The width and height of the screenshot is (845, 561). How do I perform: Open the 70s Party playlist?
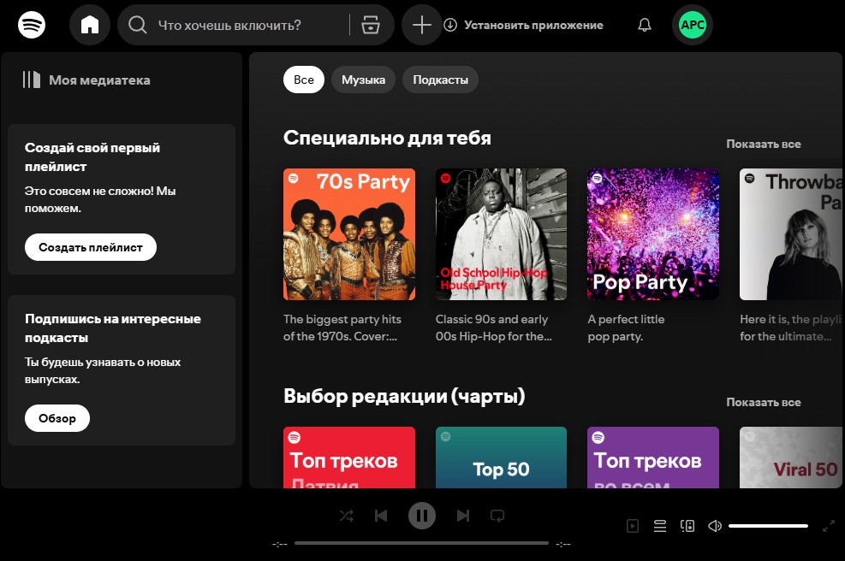pos(348,234)
